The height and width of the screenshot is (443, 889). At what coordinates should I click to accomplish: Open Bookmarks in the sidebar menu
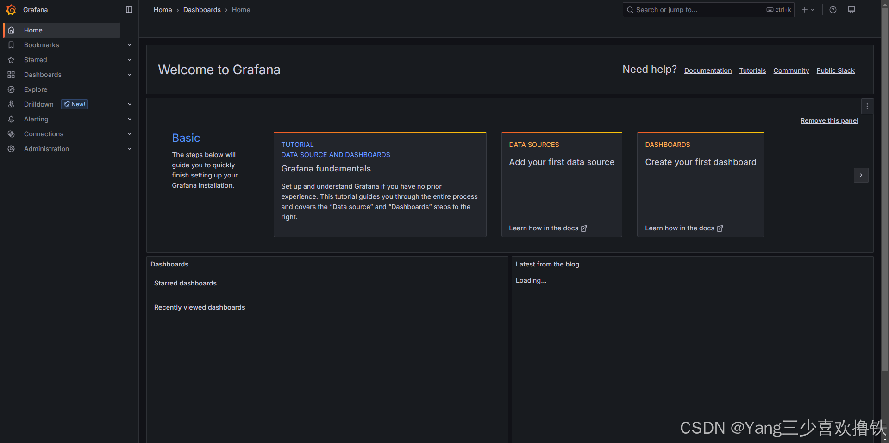(42, 45)
